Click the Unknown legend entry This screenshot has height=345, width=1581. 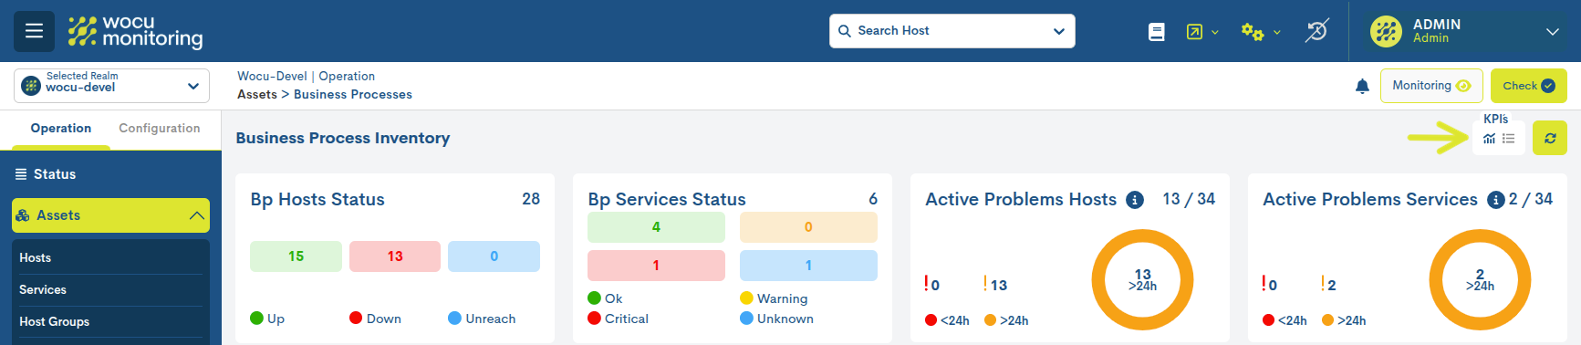click(776, 319)
